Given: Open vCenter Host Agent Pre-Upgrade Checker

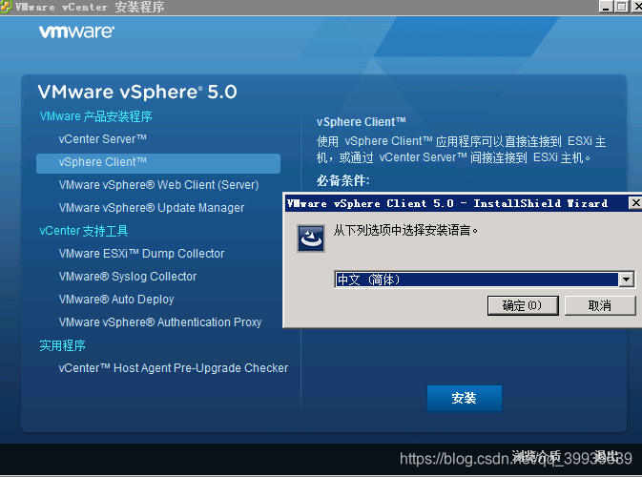Looking at the screenshot, I should pos(174,368).
